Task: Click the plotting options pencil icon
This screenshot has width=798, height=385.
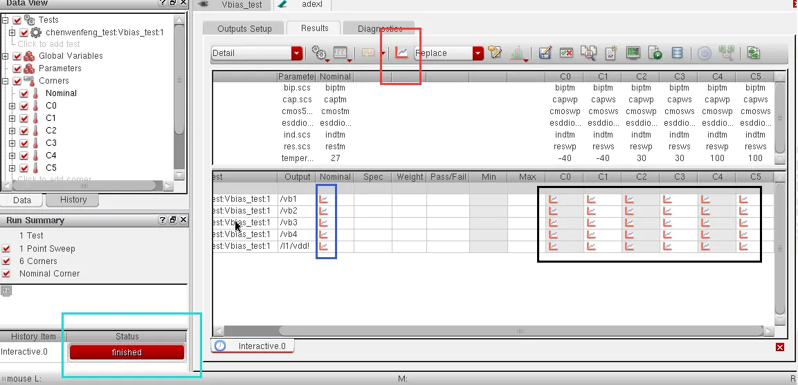Action: [494, 53]
